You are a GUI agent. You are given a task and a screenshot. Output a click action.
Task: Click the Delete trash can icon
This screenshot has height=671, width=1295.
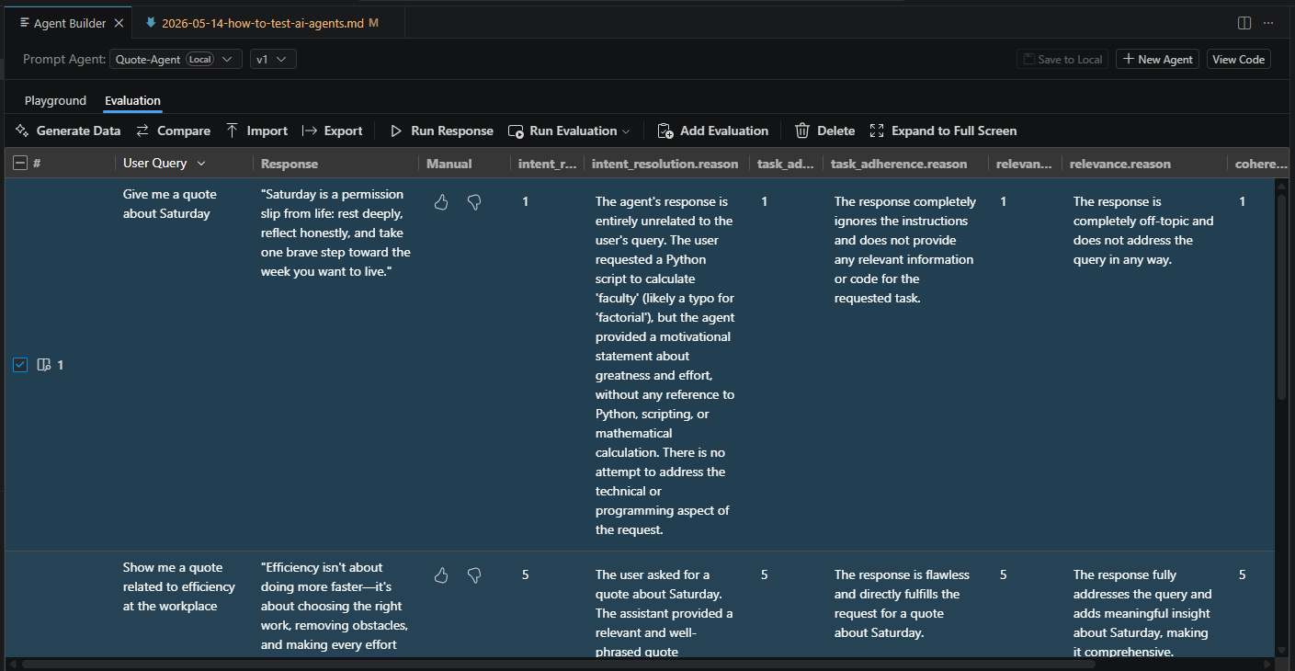tap(802, 131)
